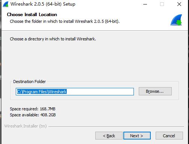Click the Wireshark 2.0.5 (64-bit) Setup title
189x144 pixels.
(43, 4)
